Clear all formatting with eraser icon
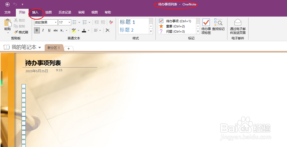 111,22
